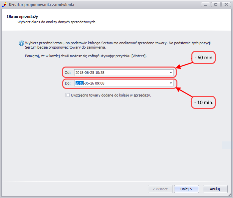Image resolution: width=233 pixels, height=198 pixels.
Task: Click inside the Od date-time field
Action: coord(120,72)
